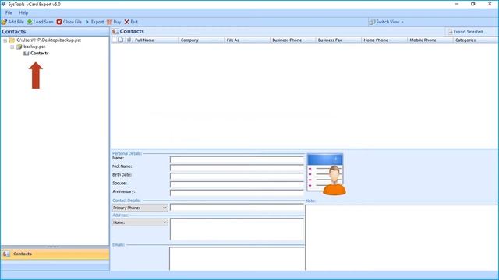Click the Anniversary input field

point(237,193)
